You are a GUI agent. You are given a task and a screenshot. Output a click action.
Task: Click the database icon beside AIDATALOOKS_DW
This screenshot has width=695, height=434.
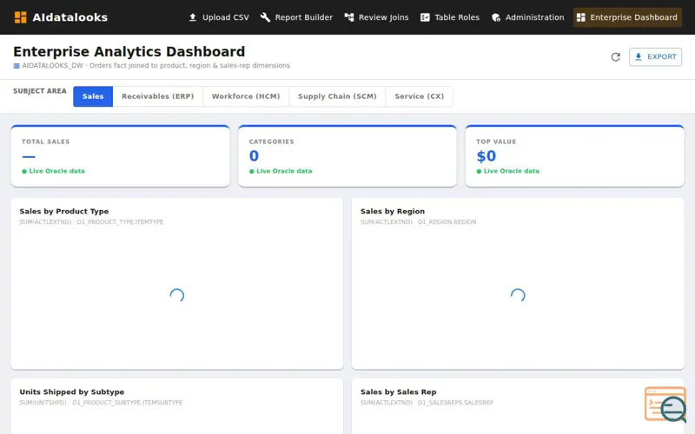17,66
